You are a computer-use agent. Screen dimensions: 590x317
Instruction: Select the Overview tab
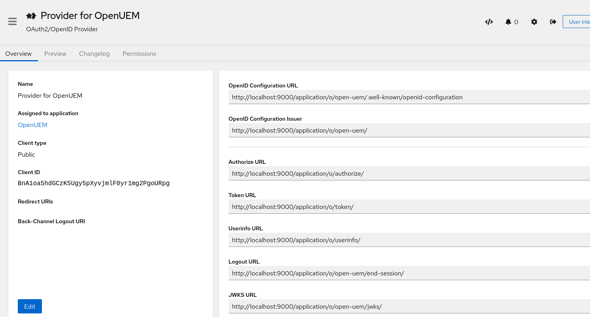18,53
